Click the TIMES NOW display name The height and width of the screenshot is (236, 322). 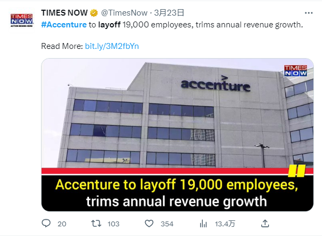coord(64,13)
